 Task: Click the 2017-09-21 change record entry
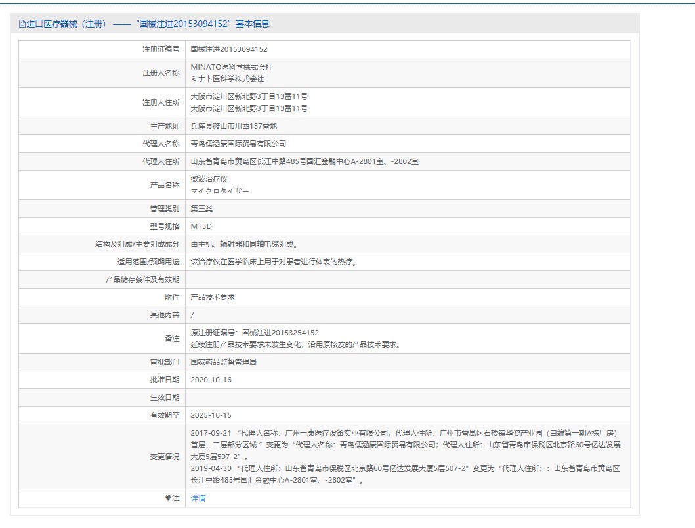[x=406, y=445]
